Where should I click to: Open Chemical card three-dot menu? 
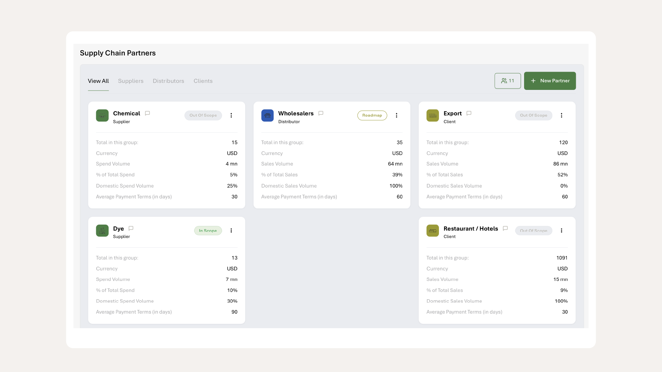point(231,115)
